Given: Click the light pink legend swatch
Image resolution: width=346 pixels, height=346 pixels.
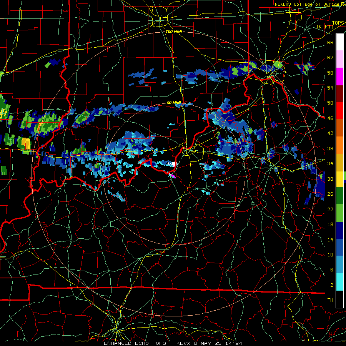Looking at the screenshot, I should (339, 59).
